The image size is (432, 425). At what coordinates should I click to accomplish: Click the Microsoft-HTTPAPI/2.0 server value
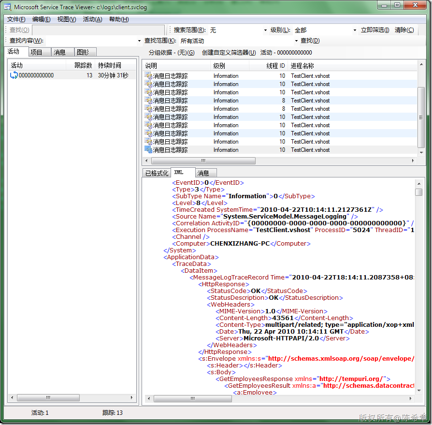tap(281, 338)
